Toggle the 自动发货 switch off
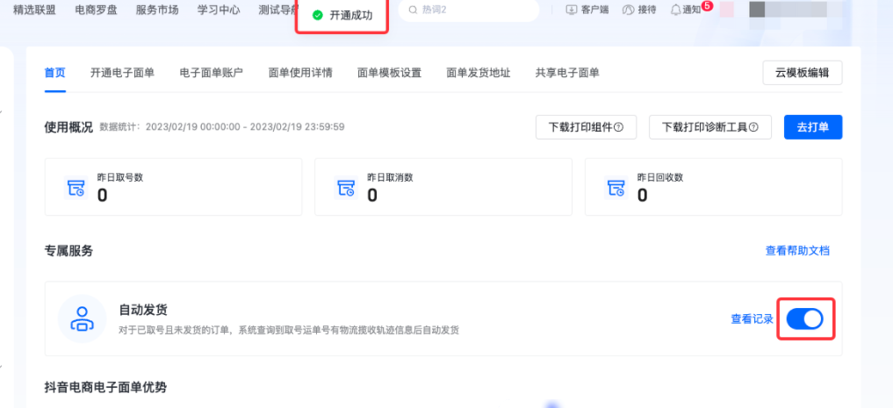The width and height of the screenshot is (893, 408). tap(804, 319)
